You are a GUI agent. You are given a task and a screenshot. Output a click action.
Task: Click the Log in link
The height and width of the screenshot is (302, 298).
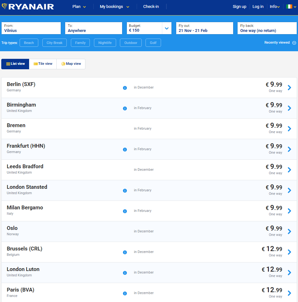click(x=258, y=7)
